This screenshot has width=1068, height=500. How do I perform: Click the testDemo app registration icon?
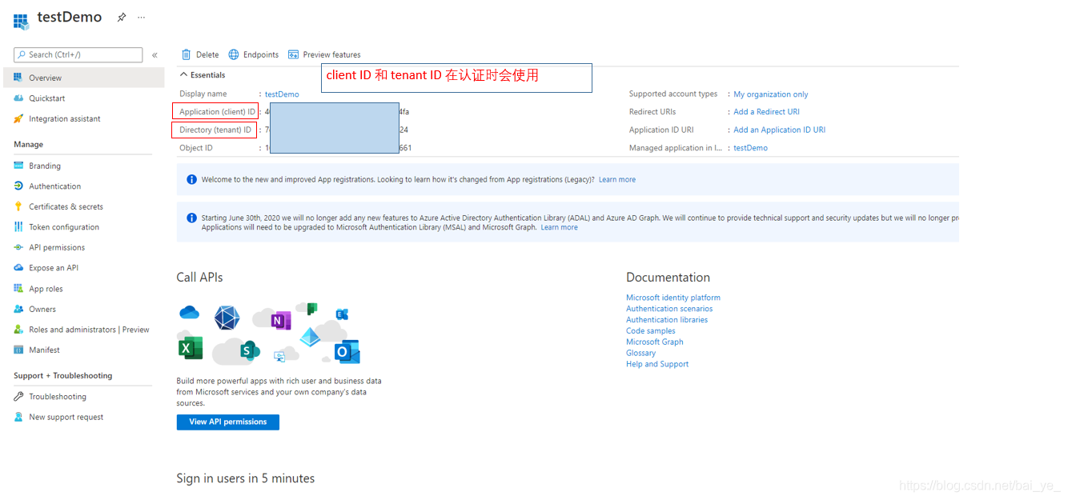point(21,20)
